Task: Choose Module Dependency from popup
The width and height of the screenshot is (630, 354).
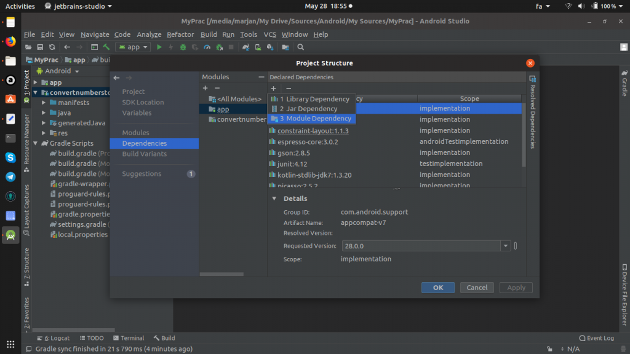Action: pyautogui.click(x=311, y=119)
